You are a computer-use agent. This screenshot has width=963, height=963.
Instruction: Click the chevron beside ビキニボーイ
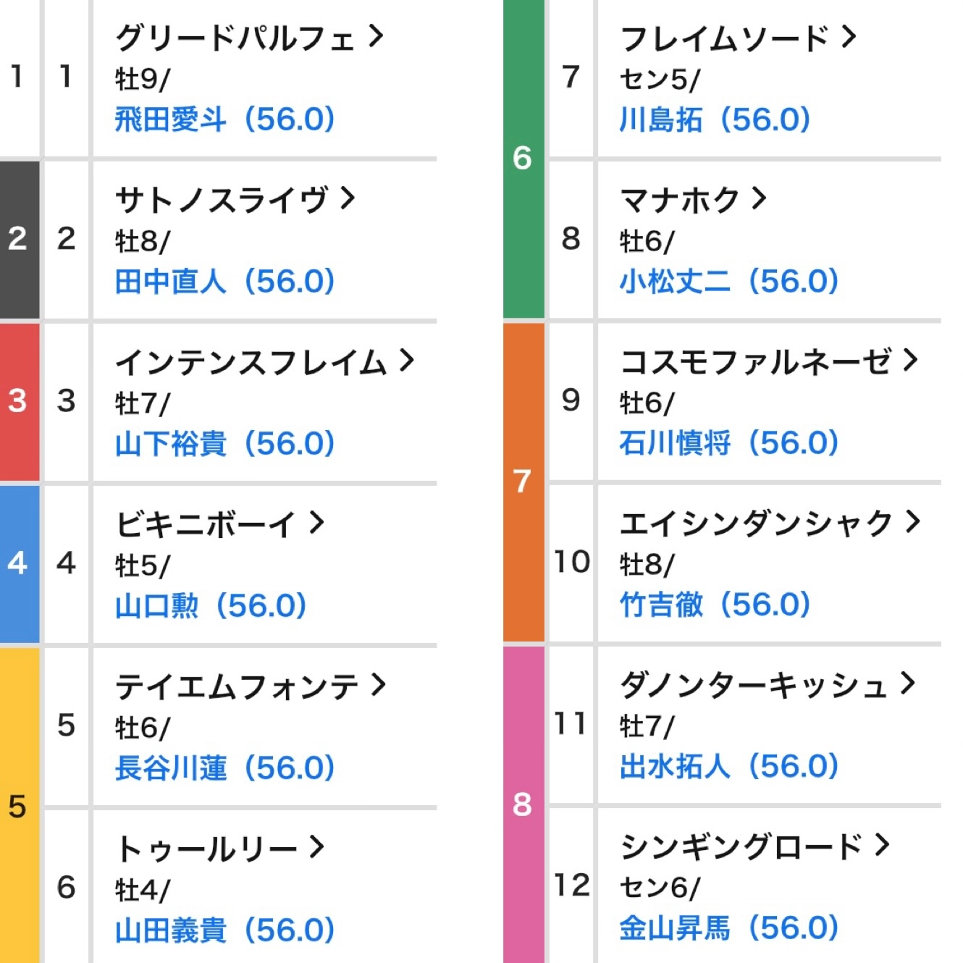tap(316, 522)
